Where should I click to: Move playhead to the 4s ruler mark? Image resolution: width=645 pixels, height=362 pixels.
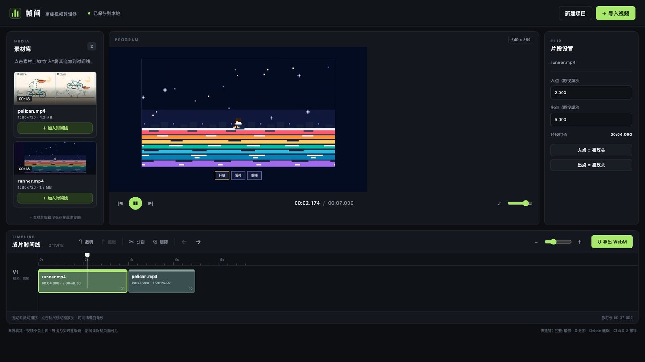coord(132,260)
